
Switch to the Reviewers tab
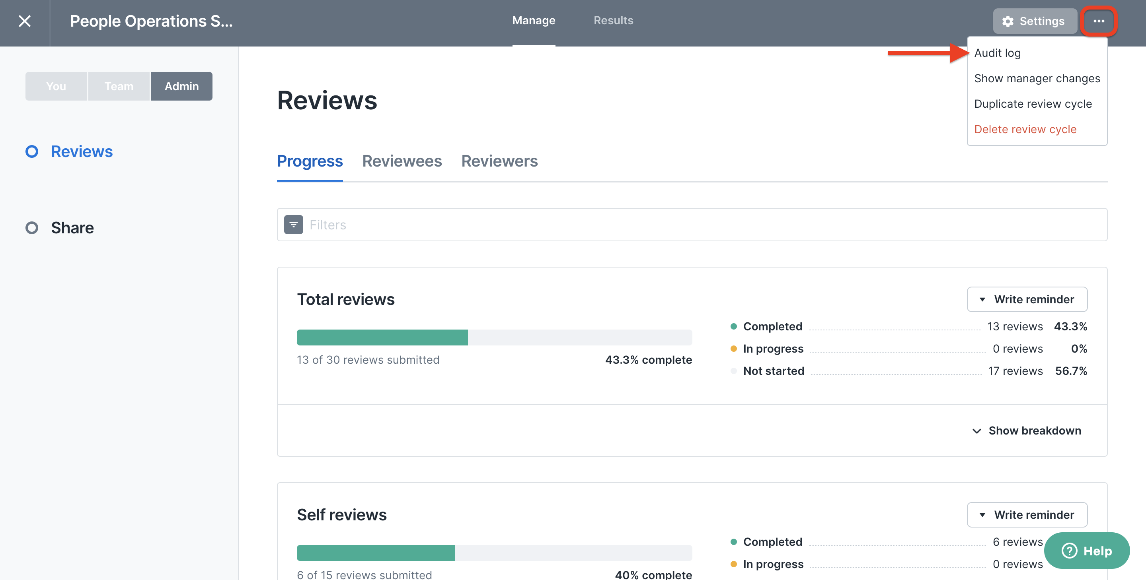click(x=499, y=160)
